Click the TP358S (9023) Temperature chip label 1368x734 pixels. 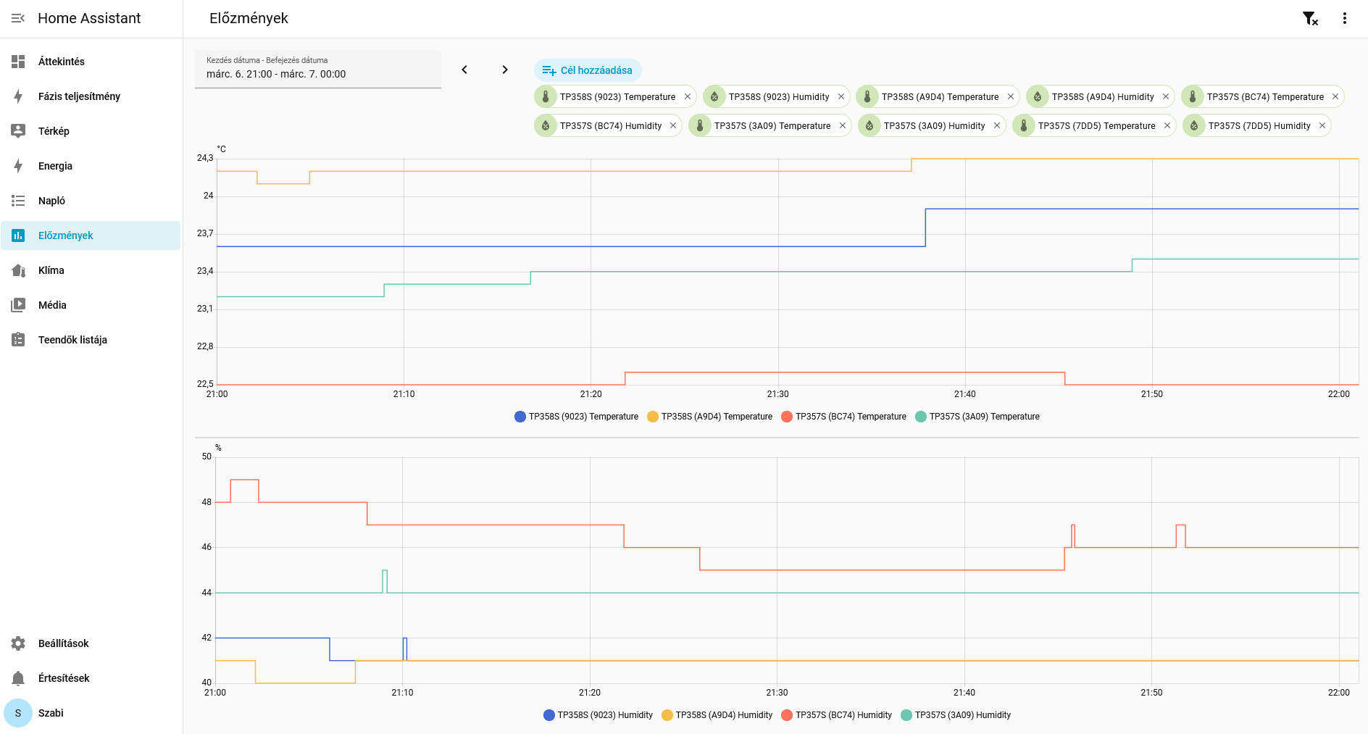pos(617,97)
